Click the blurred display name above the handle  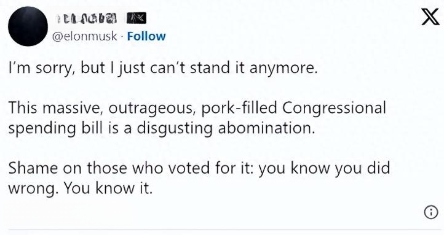86,18
